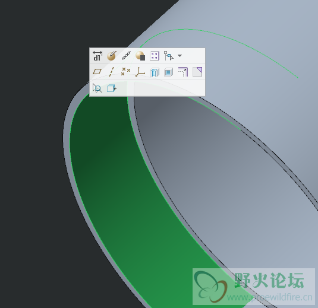Click the Chamfer corner icon

pyautogui.click(x=197, y=72)
